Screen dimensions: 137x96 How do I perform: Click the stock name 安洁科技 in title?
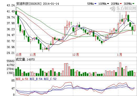click(x=22, y=4)
